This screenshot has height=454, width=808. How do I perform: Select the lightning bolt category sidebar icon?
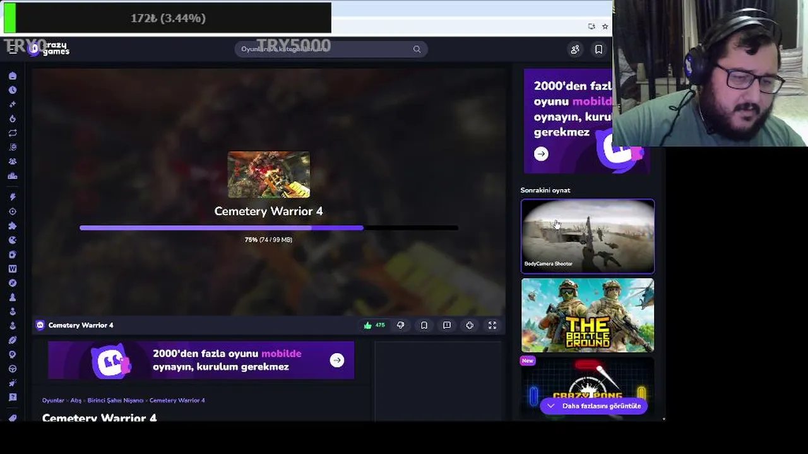coord(13,197)
